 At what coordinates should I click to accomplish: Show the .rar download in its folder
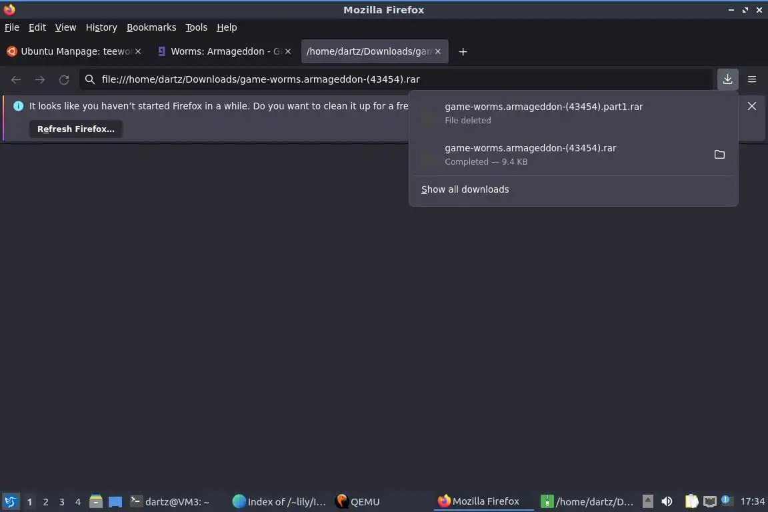coord(719,155)
